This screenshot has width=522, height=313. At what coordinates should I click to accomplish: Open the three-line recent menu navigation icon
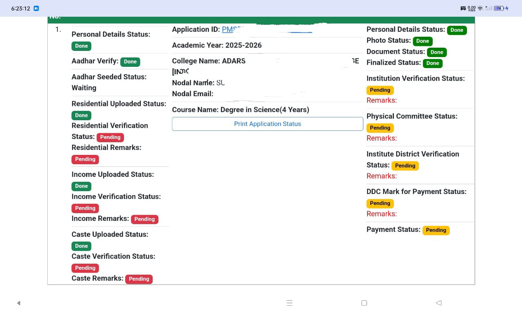(x=290, y=303)
